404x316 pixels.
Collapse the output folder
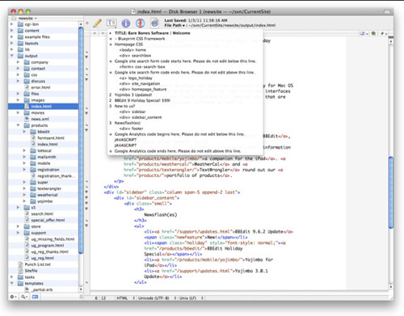click(x=12, y=56)
